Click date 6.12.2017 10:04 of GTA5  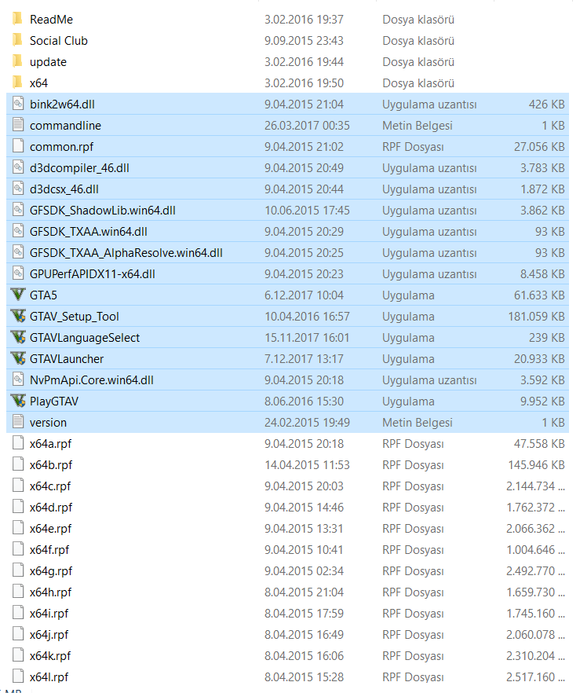(304, 295)
